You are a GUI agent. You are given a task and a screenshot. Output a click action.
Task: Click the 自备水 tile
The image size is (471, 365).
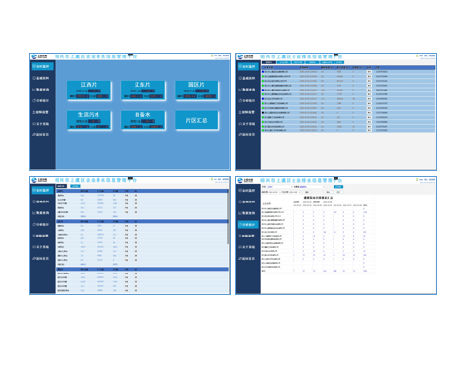coord(143,121)
